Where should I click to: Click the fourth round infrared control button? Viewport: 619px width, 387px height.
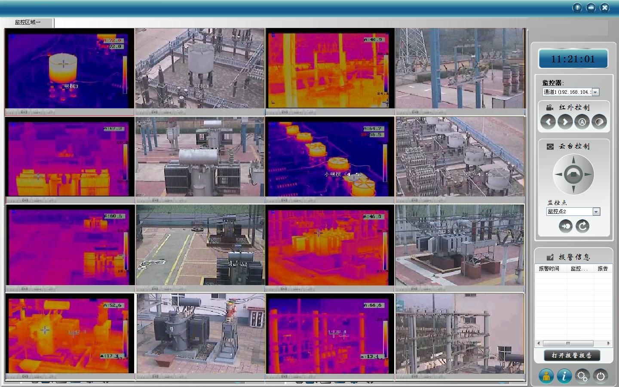click(x=599, y=122)
